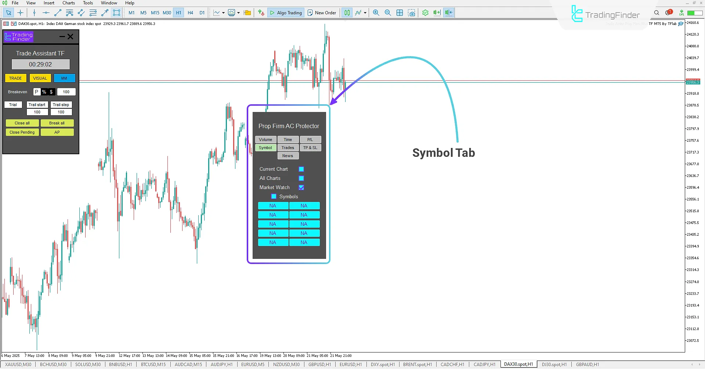
Task: Open the Charts menu
Action: pyautogui.click(x=68, y=3)
